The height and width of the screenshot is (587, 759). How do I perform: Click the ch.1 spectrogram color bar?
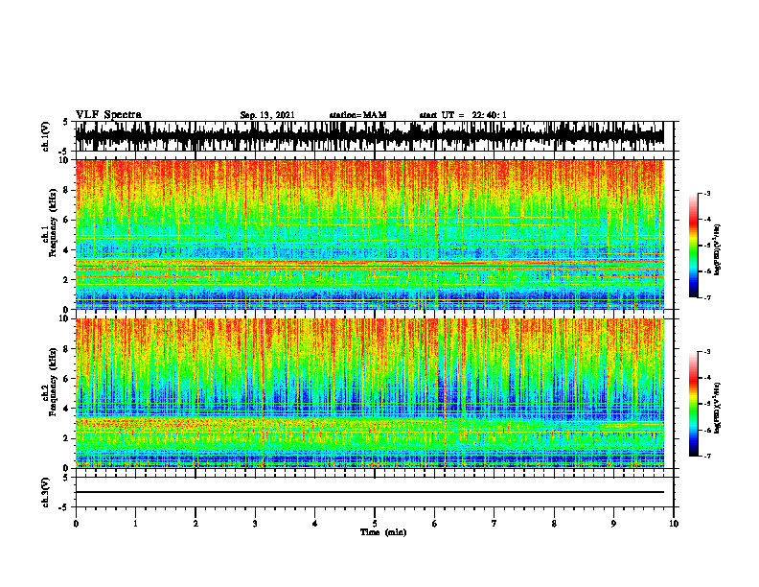click(x=694, y=246)
